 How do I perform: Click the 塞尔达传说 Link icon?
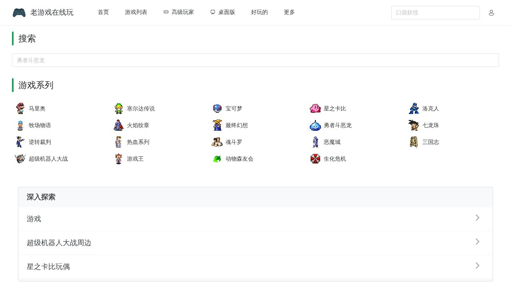[118, 108]
